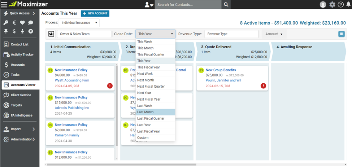Click the alert icon on the New Group Benefits card

(x=263, y=85)
